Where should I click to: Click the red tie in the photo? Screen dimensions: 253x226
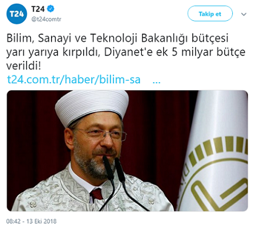click(97, 194)
